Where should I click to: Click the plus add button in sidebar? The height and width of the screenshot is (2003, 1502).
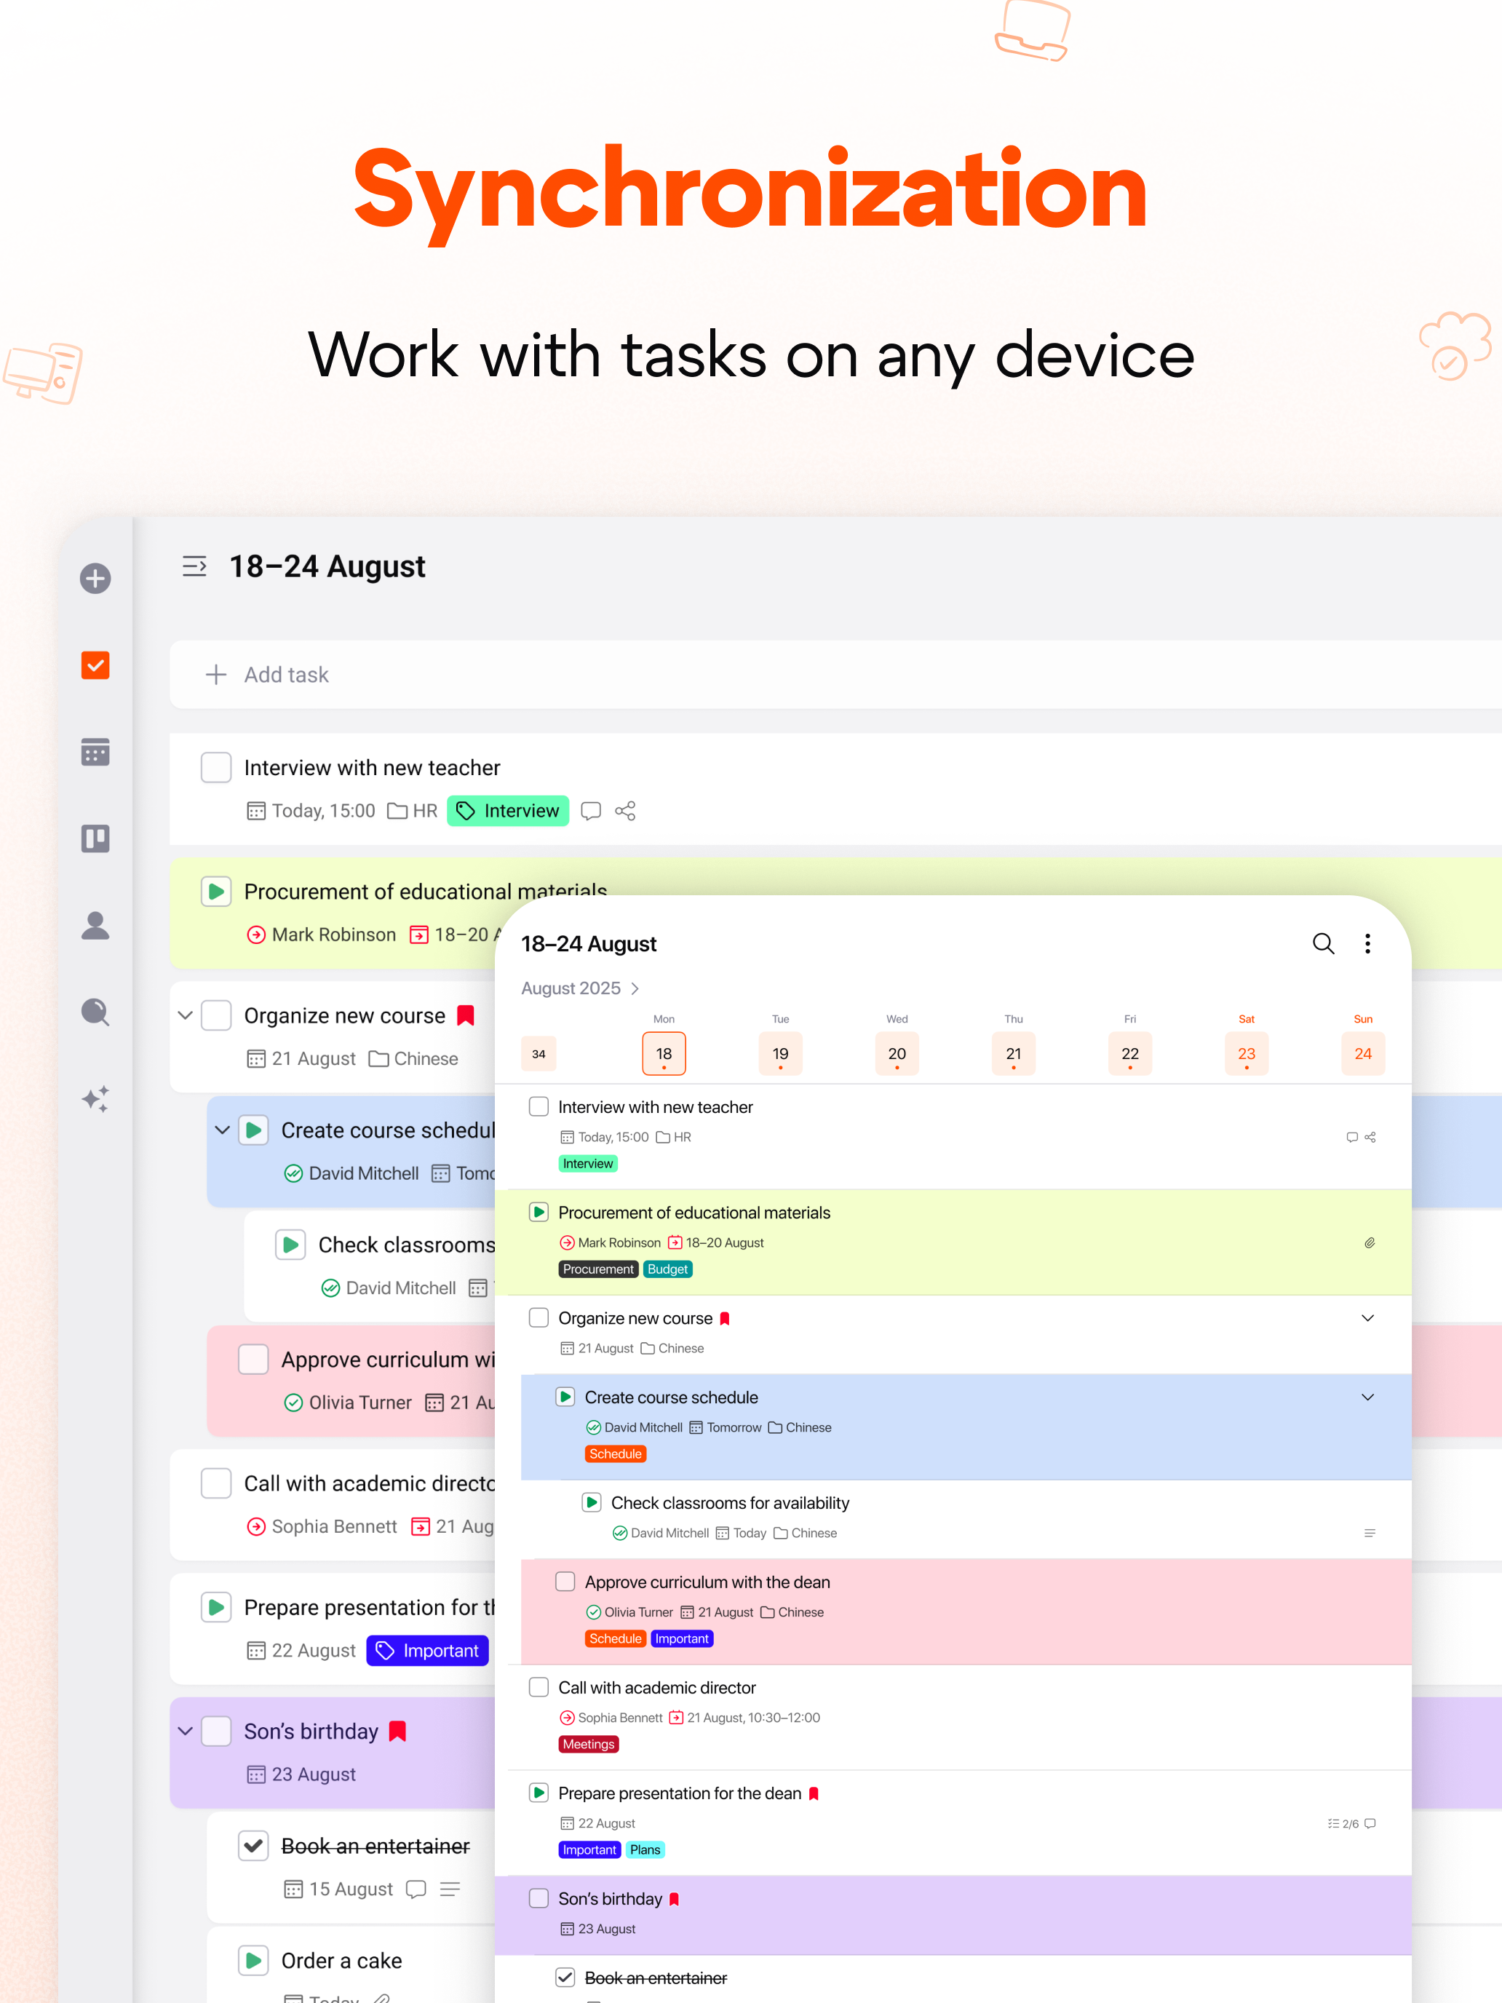click(95, 578)
